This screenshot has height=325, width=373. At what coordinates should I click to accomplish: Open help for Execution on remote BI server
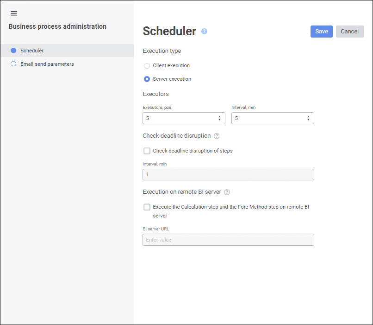(x=227, y=192)
